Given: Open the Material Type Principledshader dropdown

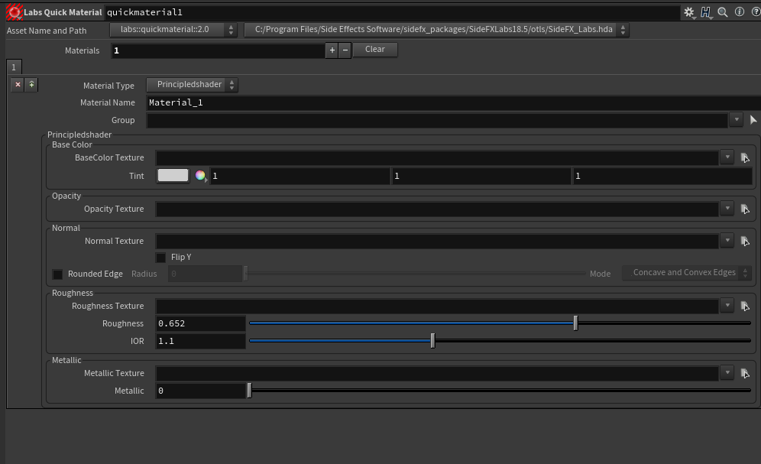Looking at the screenshot, I should click(x=193, y=84).
